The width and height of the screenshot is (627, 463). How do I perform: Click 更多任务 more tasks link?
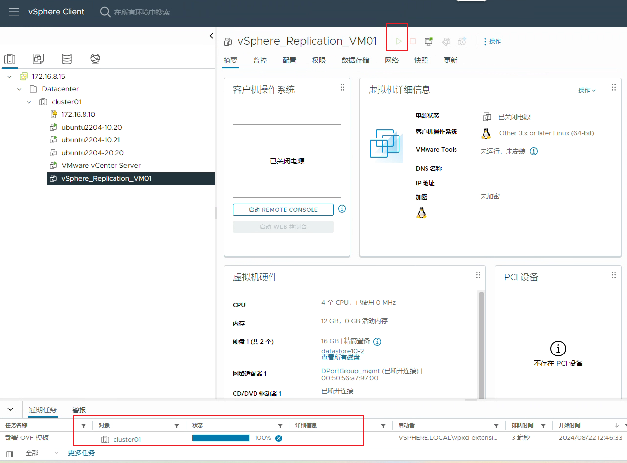coord(82,453)
